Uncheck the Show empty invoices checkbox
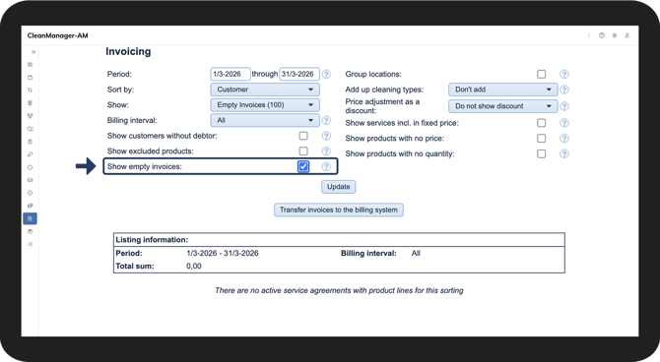 [x=303, y=166]
